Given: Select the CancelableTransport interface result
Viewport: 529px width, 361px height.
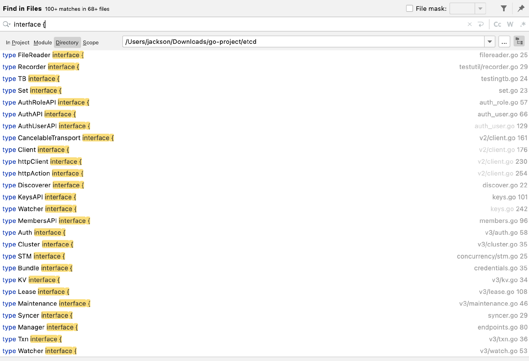Looking at the screenshot, I should click(58, 138).
